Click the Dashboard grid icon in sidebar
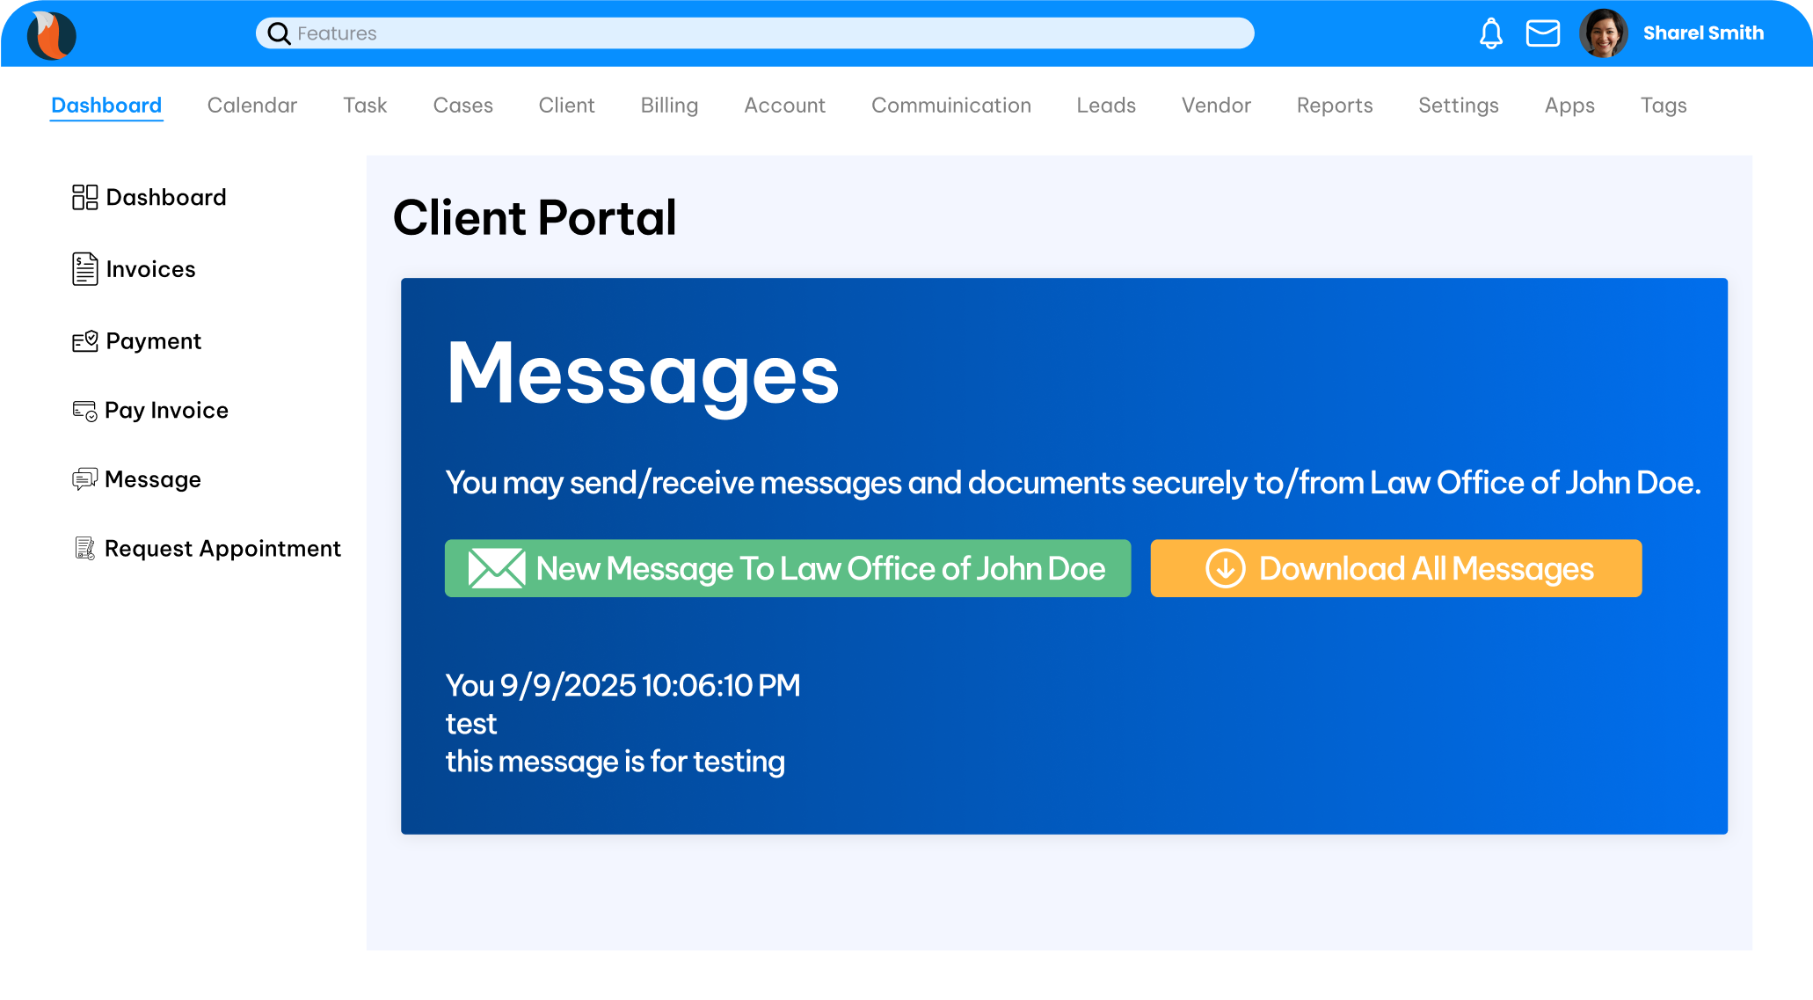Image resolution: width=1813 pixels, height=1000 pixels. pyautogui.click(x=84, y=197)
